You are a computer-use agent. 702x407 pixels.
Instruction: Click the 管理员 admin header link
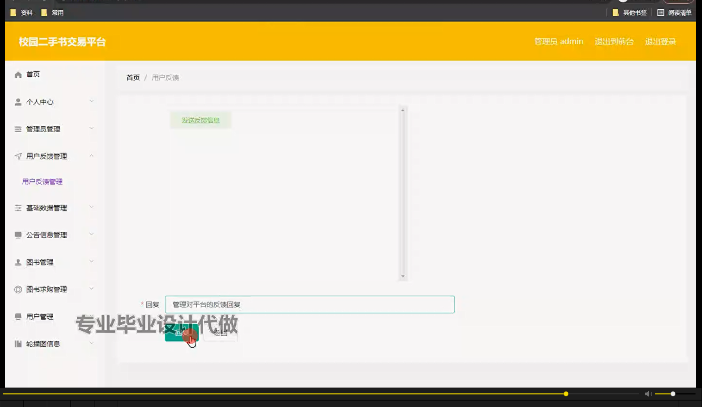pos(559,42)
